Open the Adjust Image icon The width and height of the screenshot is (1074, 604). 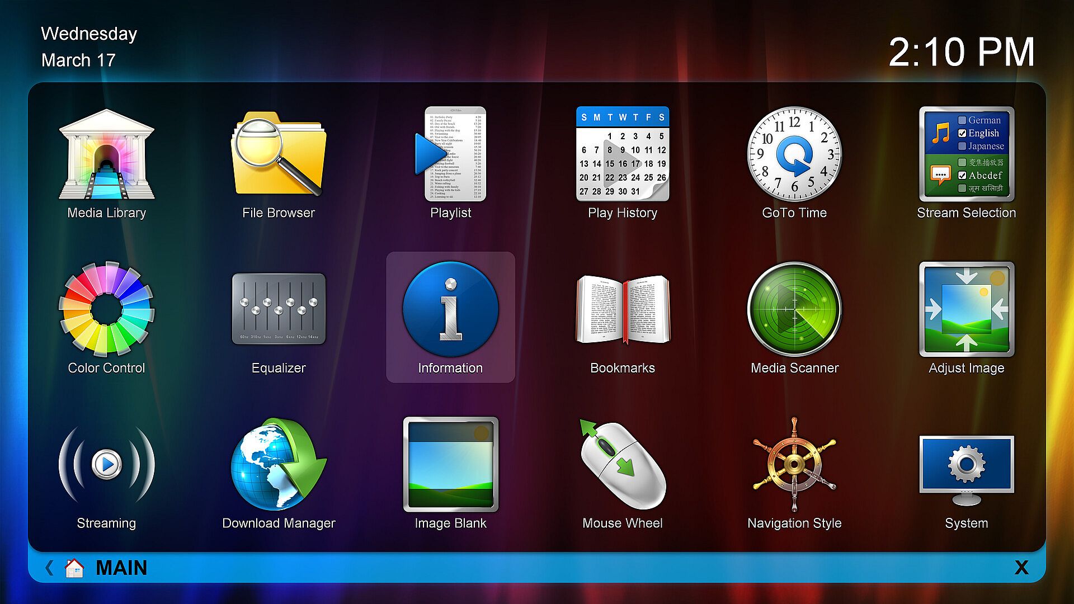pyautogui.click(x=967, y=309)
